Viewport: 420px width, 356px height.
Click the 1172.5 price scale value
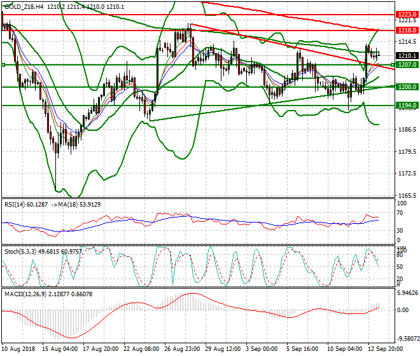point(407,174)
